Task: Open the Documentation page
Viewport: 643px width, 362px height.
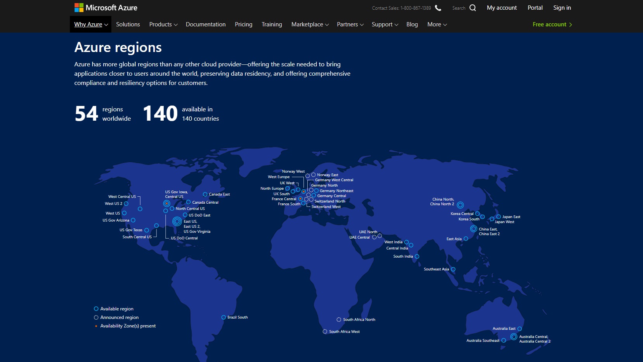Action: coord(206,24)
